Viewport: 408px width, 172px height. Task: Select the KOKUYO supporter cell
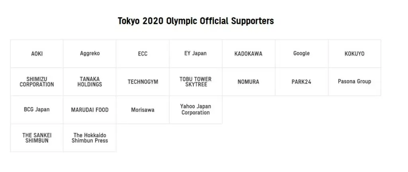354,54
